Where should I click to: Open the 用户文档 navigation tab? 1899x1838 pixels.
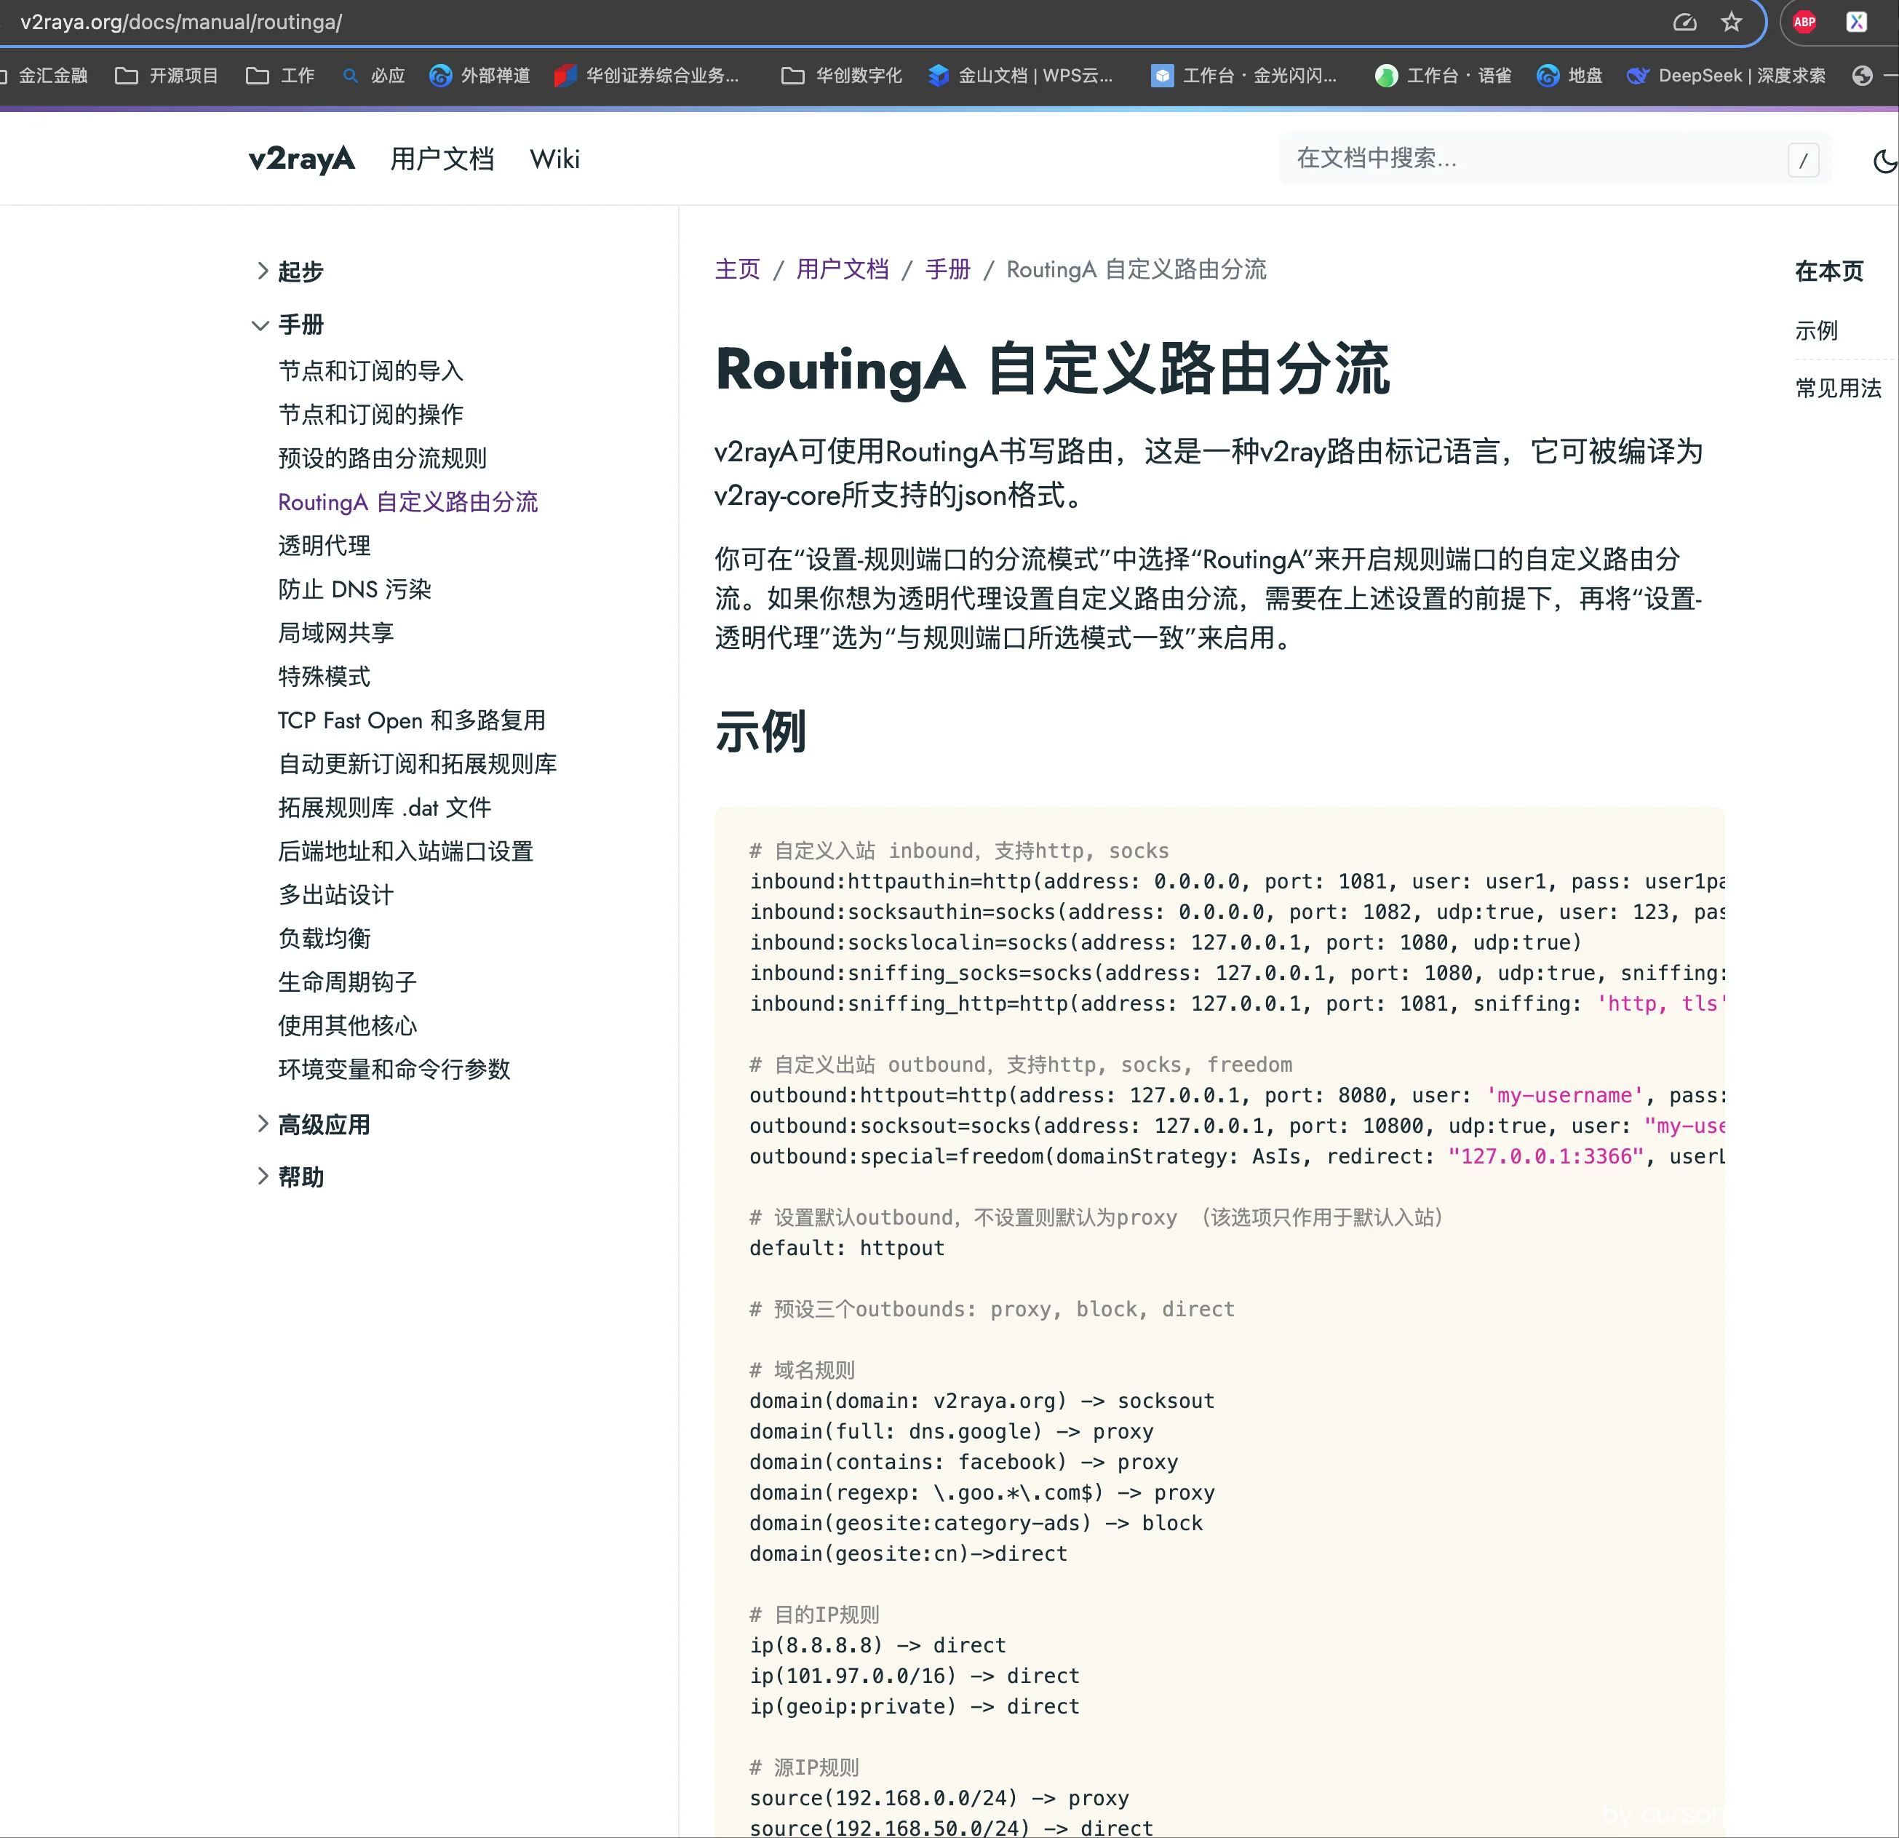point(442,159)
